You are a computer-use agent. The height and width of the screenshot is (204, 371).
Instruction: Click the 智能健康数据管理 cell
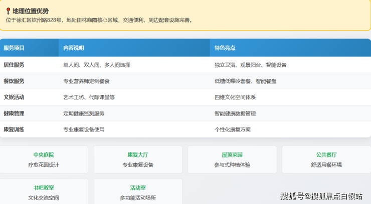pyautogui.click(x=235, y=113)
